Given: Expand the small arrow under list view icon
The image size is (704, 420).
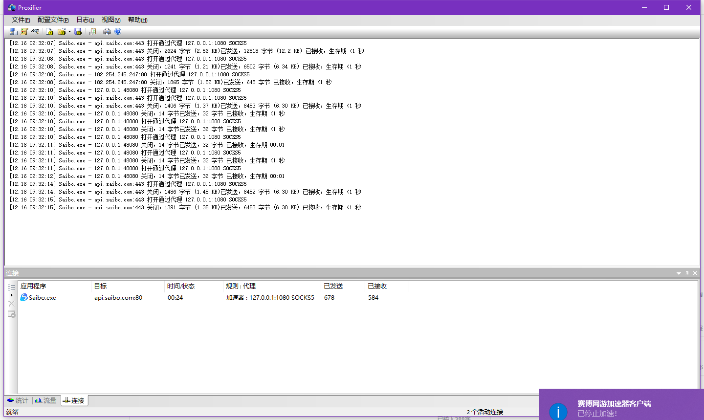Looking at the screenshot, I should pyautogui.click(x=12, y=295).
